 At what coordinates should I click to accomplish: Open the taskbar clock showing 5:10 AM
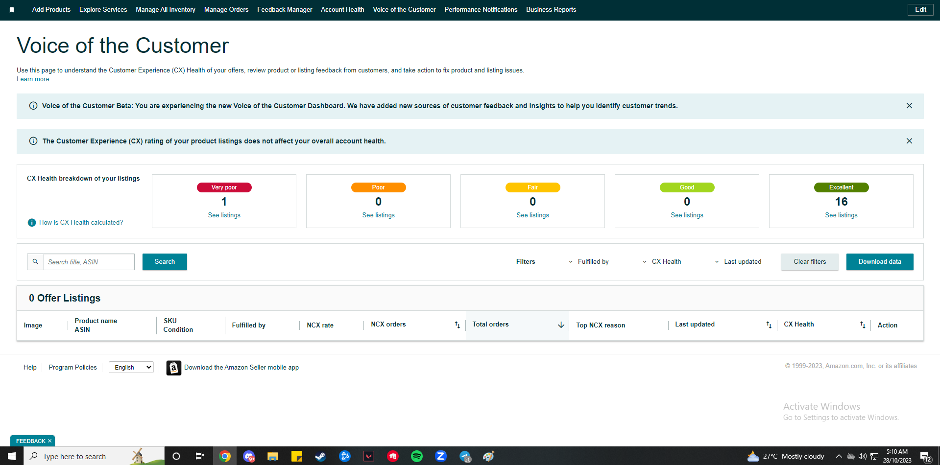coord(897,456)
